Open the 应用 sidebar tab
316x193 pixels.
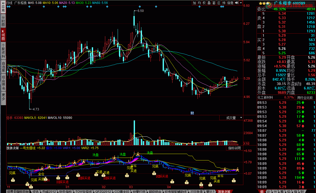pyautogui.click(x=3, y=7)
